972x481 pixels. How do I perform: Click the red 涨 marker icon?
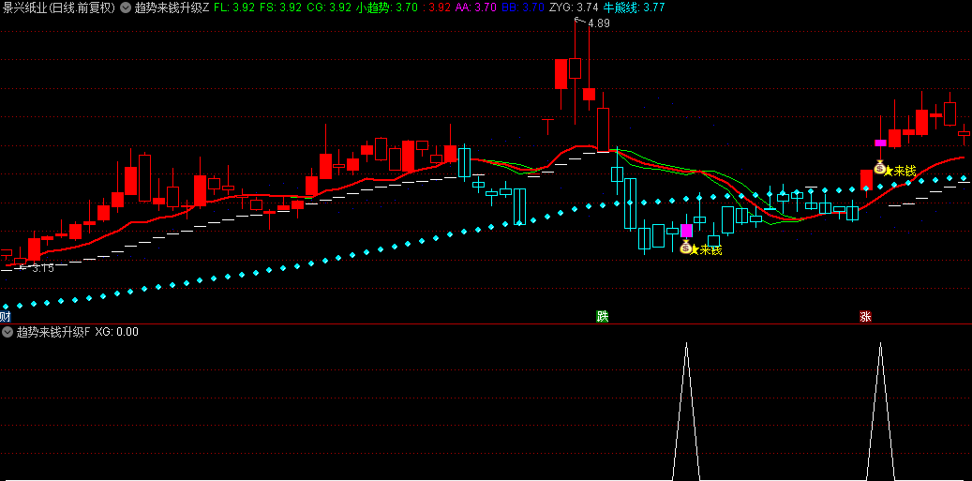[x=865, y=317]
